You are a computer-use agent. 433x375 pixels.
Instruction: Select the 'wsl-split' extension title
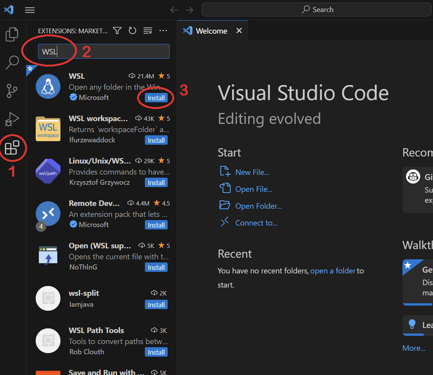[84, 293]
